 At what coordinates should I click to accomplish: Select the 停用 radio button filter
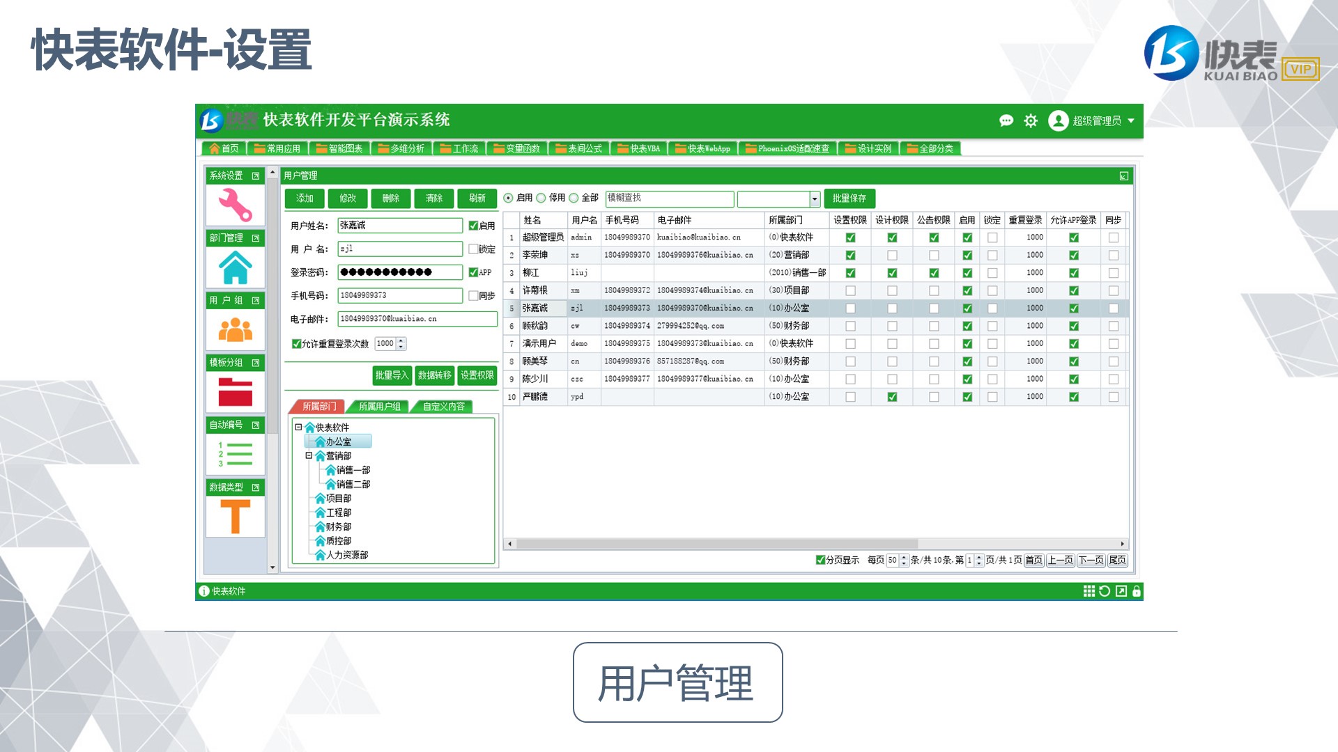(541, 198)
